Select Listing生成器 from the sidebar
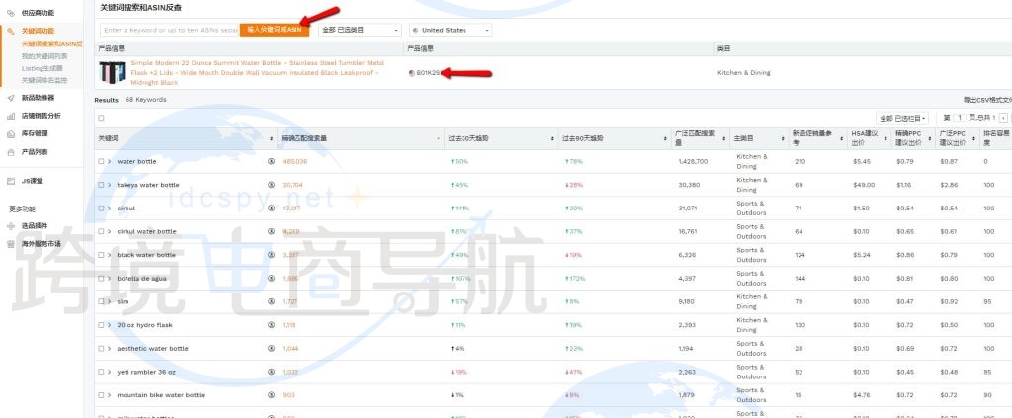The width and height of the screenshot is (1012, 418). [42, 68]
